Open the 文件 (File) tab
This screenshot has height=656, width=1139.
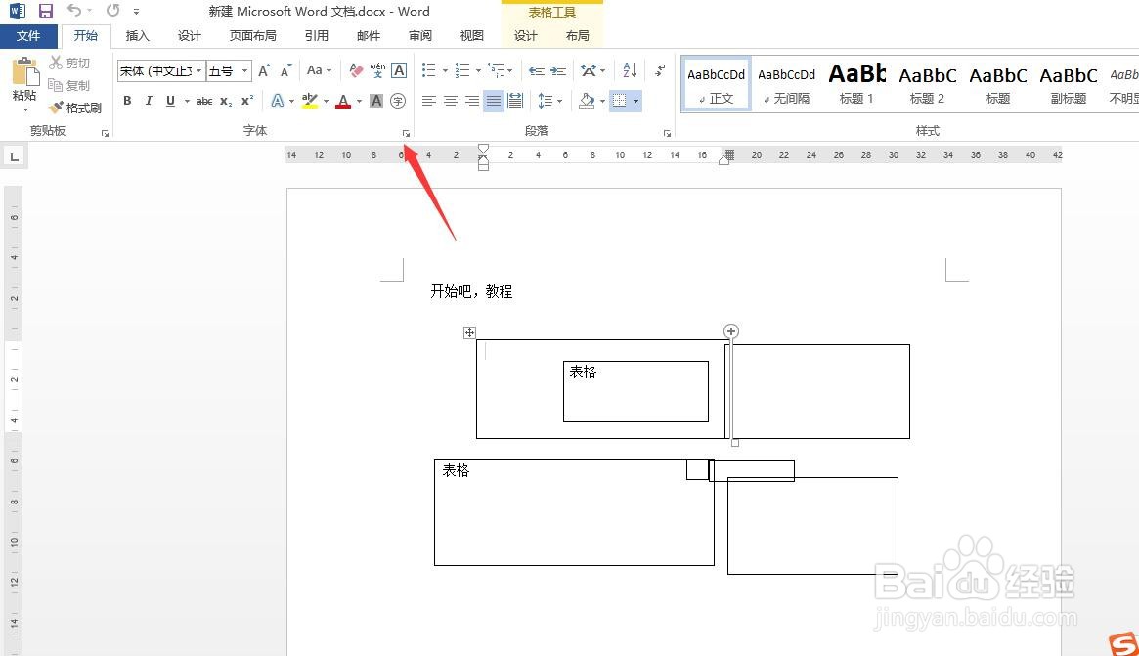[x=28, y=35]
